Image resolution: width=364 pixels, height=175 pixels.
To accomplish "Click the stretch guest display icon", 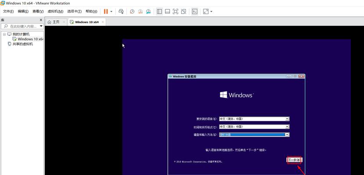I will coord(206,11).
